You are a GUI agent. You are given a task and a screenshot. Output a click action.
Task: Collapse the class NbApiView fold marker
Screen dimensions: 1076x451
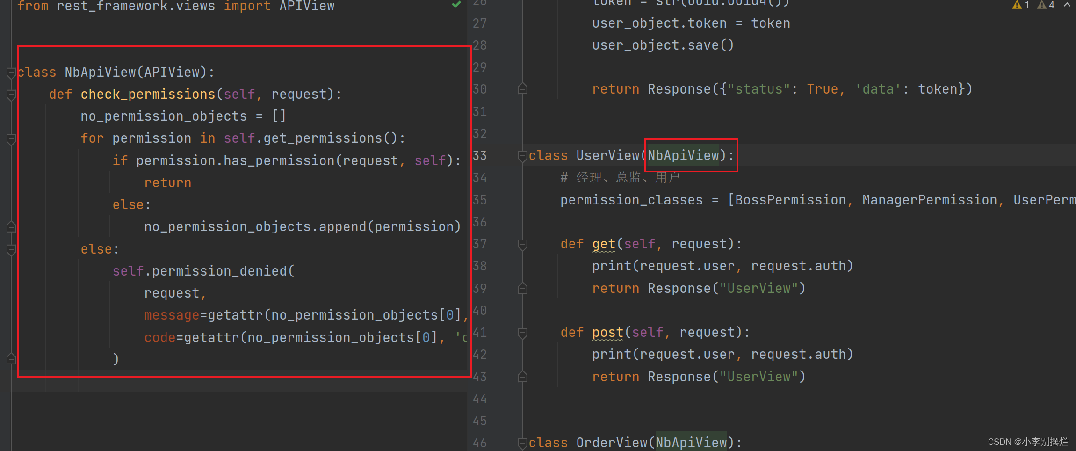[x=11, y=73]
